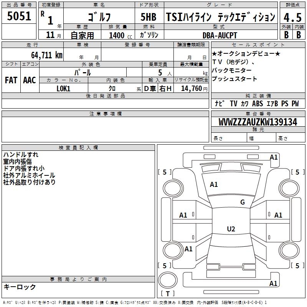Select the A1 scratch mark on the hood

point(214,185)
